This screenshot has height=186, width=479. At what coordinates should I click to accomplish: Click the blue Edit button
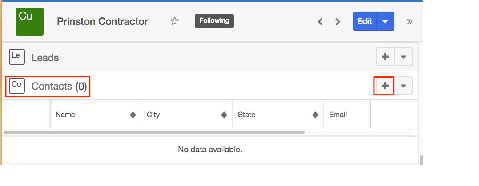coord(364,21)
